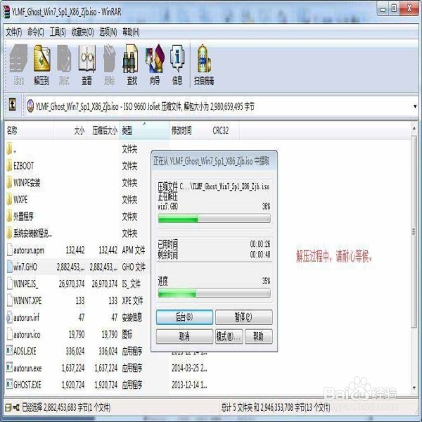The image size is (422, 422).
Task: Maximize the WinRAR window
Action: click(394, 9)
